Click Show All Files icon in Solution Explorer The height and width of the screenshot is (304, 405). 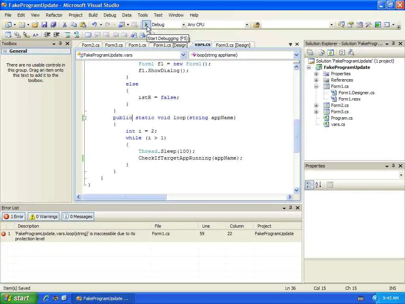(322, 53)
